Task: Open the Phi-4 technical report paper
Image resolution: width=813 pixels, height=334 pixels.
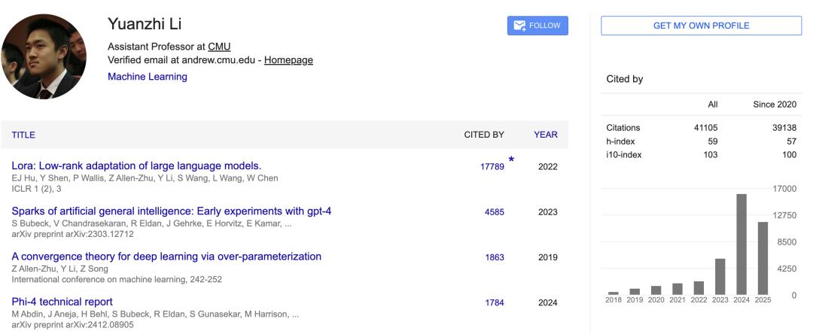Action: pyautogui.click(x=62, y=302)
